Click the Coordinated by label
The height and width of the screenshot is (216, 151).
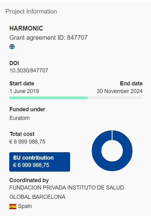29,180
